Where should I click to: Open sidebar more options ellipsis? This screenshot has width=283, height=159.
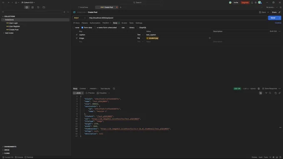[x=68, y=12]
